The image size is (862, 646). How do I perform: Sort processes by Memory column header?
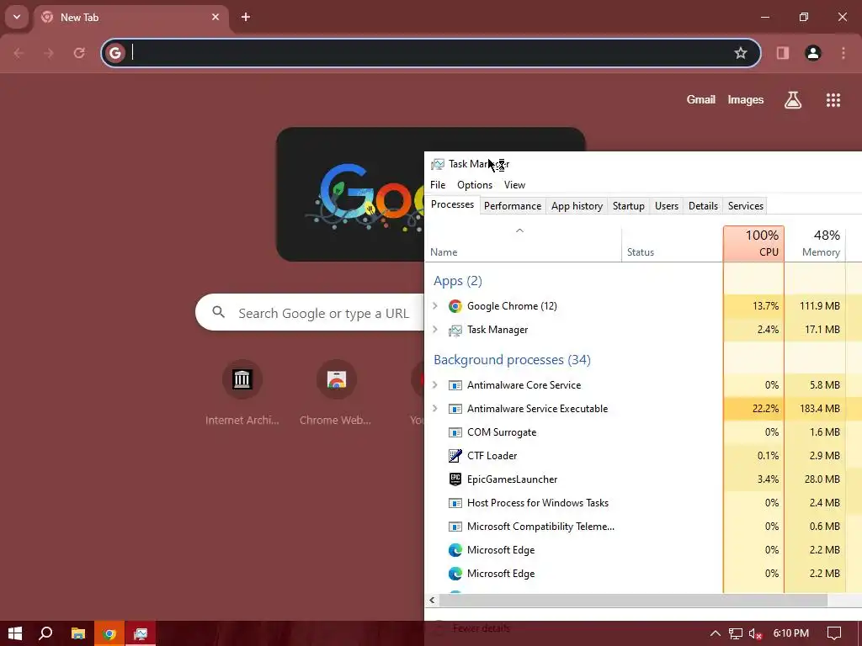[815, 243]
